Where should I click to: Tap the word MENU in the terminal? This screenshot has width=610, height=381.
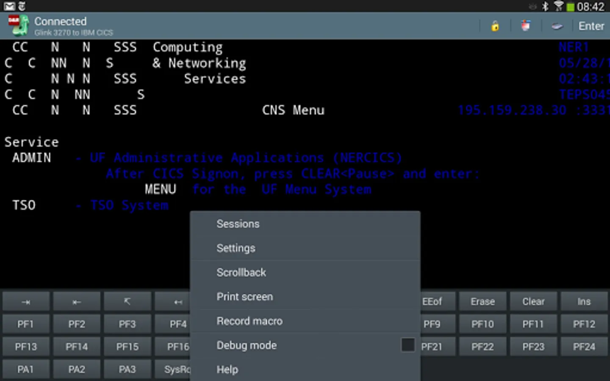pos(161,189)
